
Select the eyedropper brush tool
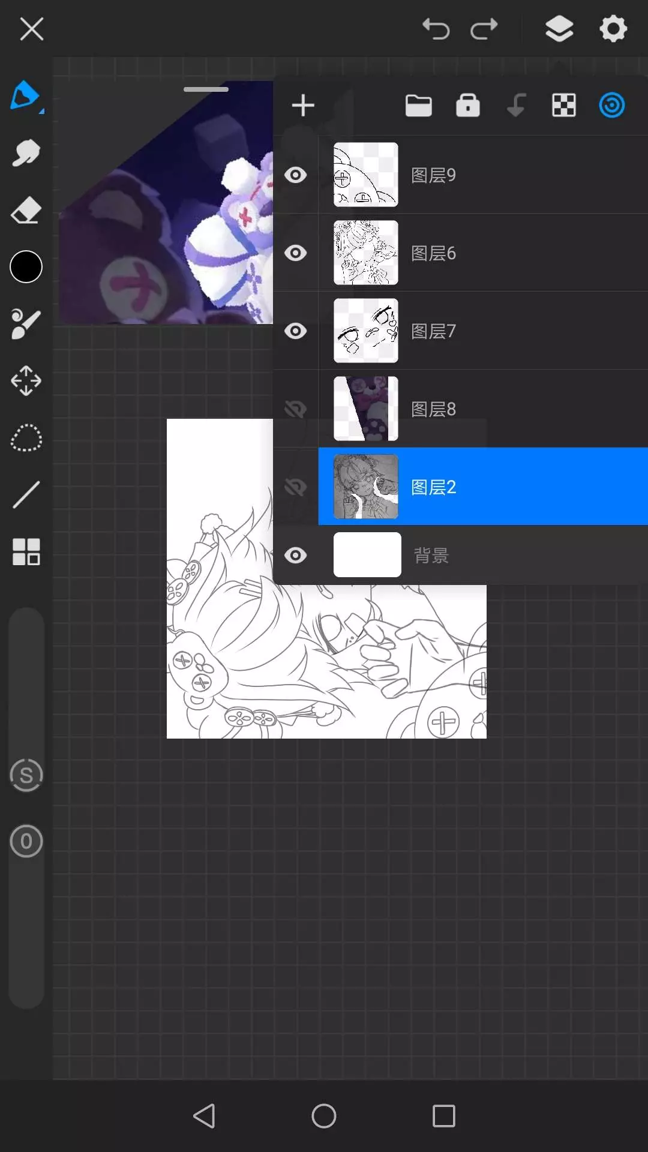26,324
